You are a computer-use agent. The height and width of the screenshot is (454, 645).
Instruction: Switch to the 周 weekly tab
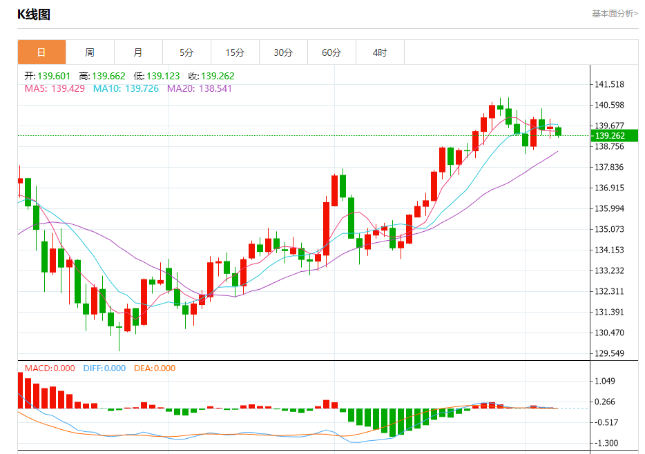[90, 52]
